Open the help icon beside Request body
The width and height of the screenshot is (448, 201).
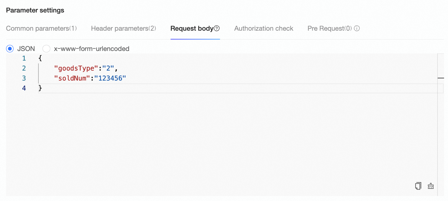pos(217,29)
